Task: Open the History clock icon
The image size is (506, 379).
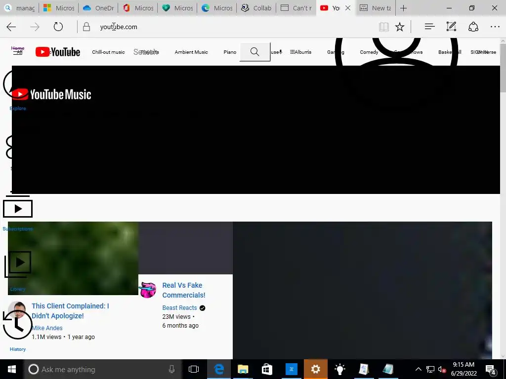Action: point(17,325)
